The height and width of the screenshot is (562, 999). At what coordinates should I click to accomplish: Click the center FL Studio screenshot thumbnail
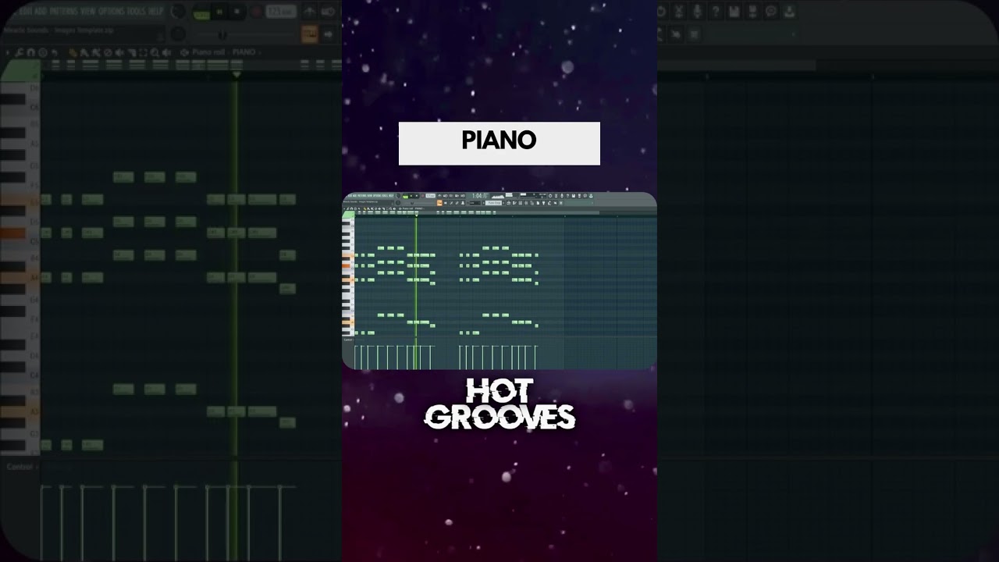[x=499, y=281]
